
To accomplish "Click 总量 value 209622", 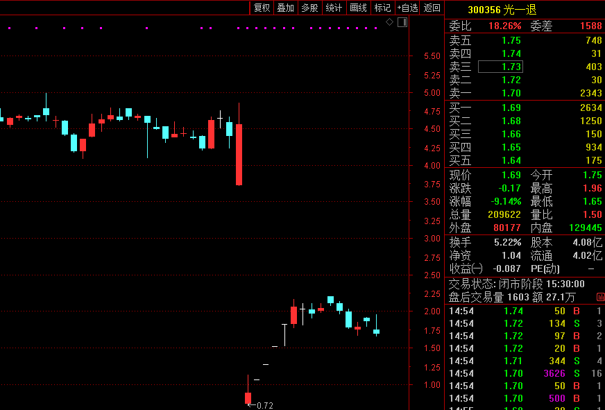I will point(504,214).
